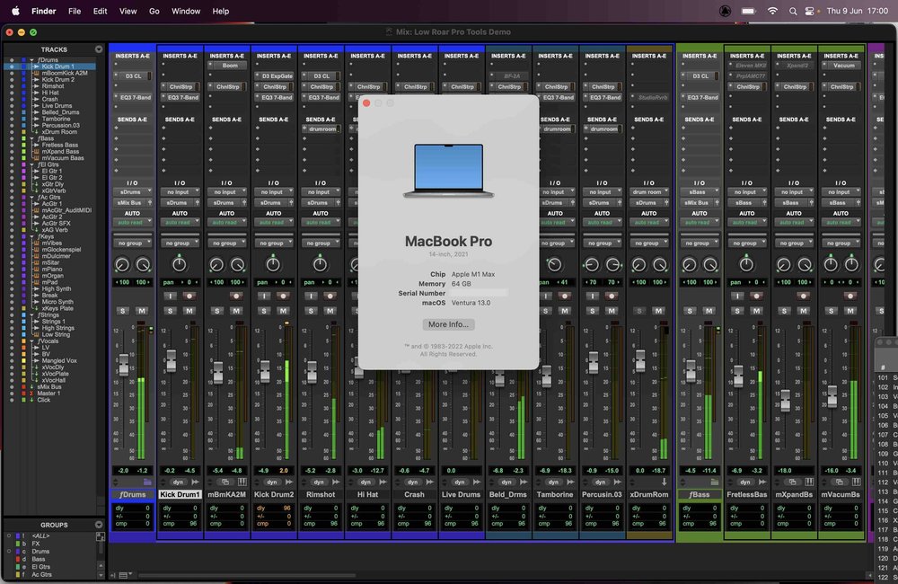Click the dyn button on the Kick Drum2 channel
The image size is (898, 584).
273,482
